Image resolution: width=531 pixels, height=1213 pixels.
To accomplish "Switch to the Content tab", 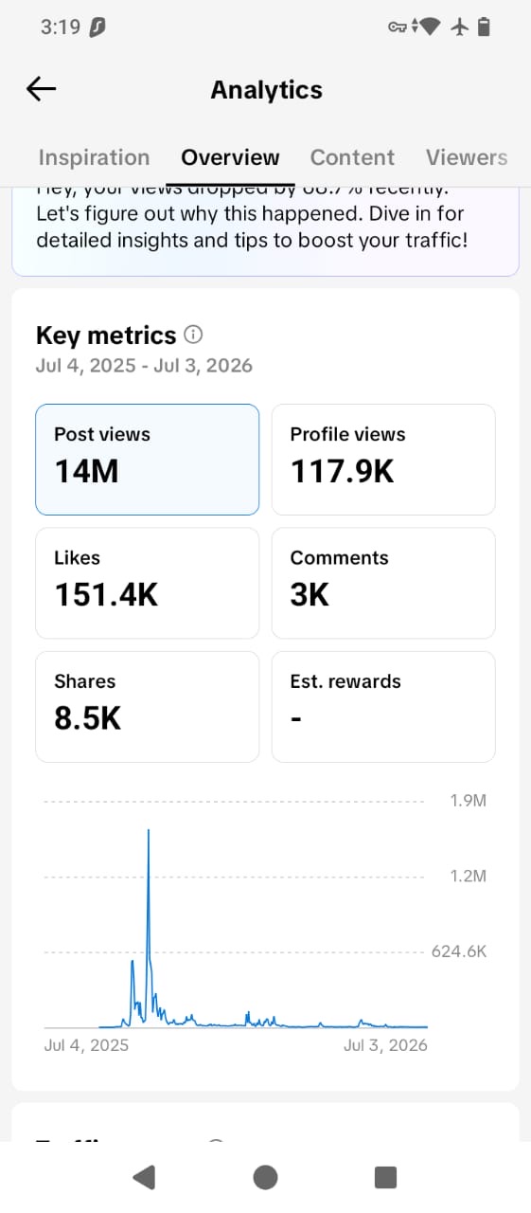I will coord(352,157).
